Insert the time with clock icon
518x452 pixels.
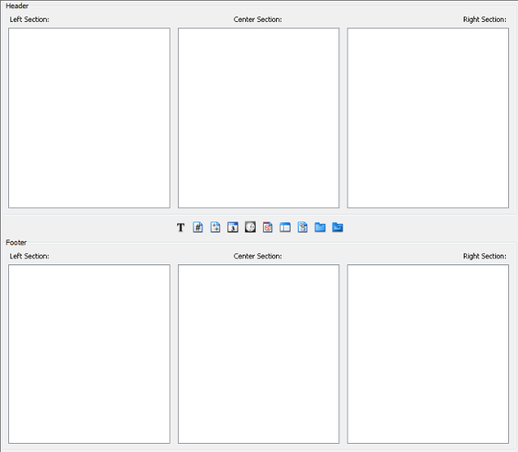(x=250, y=227)
